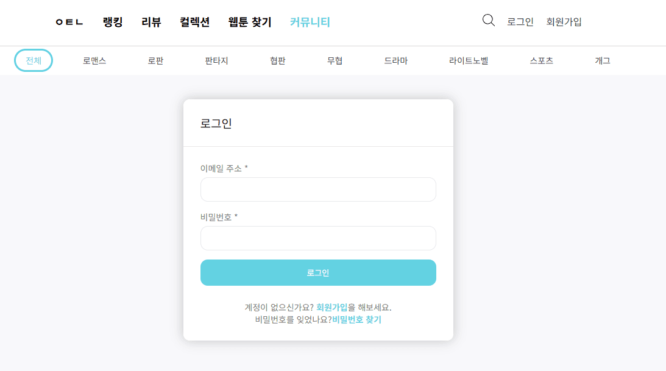666x371 pixels.
Task: Select the 드라마 category tab
Action: [396, 60]
